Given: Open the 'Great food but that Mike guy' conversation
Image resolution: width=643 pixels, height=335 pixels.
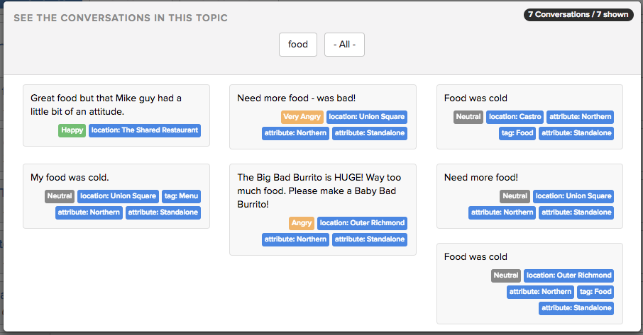Looking at the screenshot, I should (116, 115).
